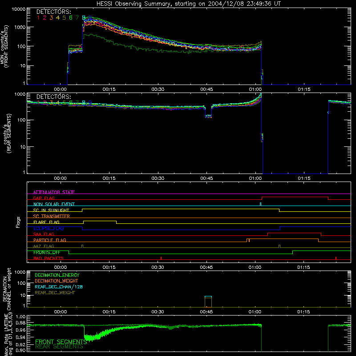Click the BAD_PACKETS flag label
This screenshot has width=356, height=356.
click(49, 258)
